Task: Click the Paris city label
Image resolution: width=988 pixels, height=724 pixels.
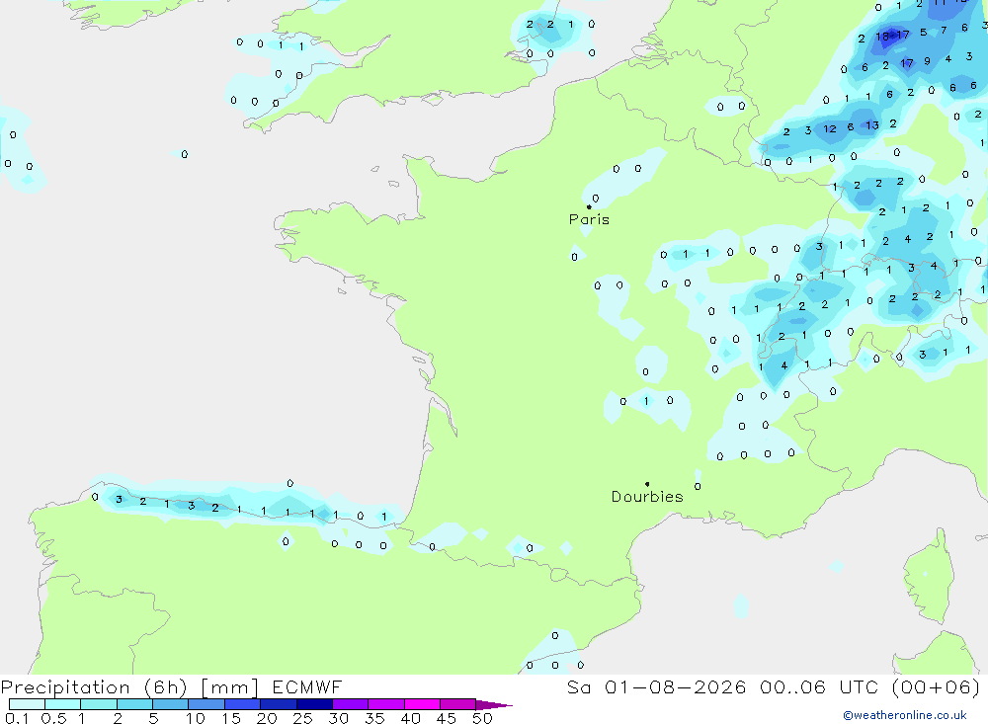Action: pos(589,219)
